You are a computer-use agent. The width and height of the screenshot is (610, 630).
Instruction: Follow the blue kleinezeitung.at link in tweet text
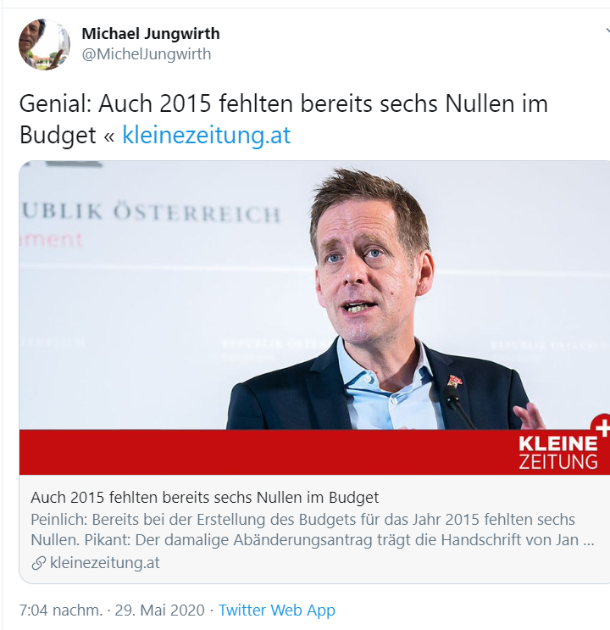click(207, 135)
